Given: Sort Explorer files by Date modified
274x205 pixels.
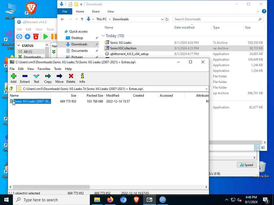Looking at the screenshot, I should tap(184, 27).
